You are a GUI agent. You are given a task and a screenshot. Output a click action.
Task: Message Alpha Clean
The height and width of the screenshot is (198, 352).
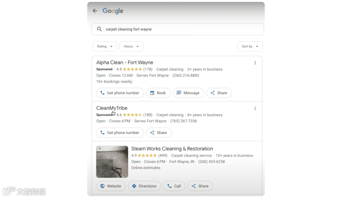point(188,93)
